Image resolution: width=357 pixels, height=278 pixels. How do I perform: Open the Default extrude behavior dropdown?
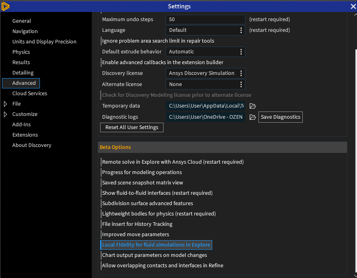tap(205, 52)
